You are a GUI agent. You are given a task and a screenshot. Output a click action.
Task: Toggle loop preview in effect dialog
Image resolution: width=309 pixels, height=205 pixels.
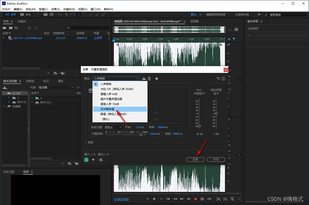tap(101, 160)
